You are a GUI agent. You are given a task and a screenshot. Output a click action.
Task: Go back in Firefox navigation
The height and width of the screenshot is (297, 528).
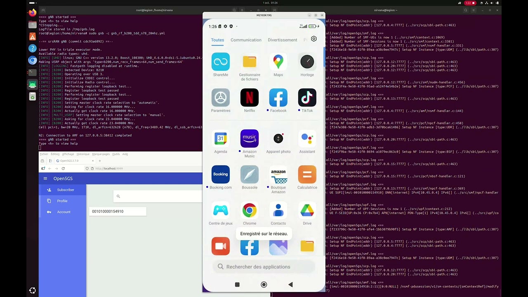(49, 168)
